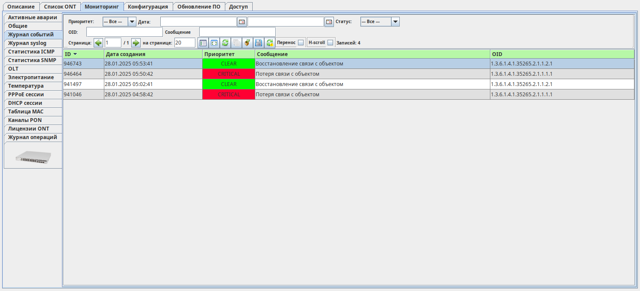Open Журнал операций in the sidebar
Image resolution: width=640 pixels, height=291 pixels.
[33, 137]
